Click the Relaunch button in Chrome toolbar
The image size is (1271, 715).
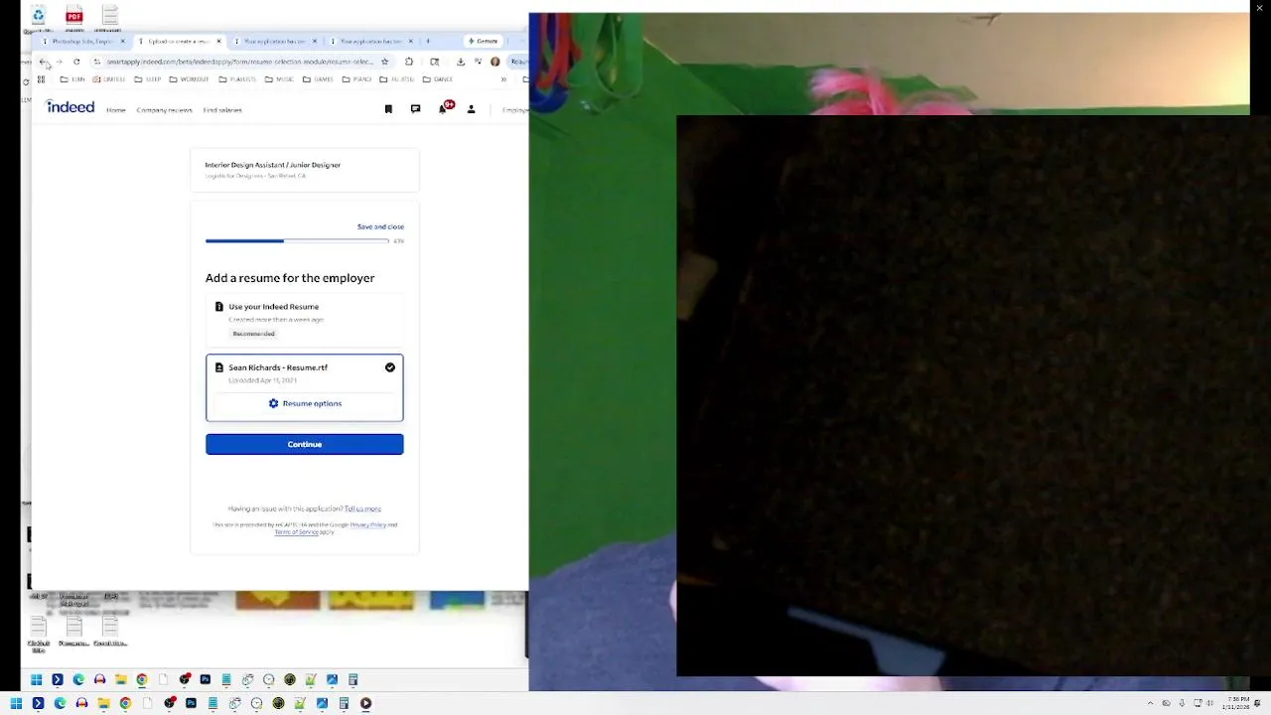(x=518, y=62)
